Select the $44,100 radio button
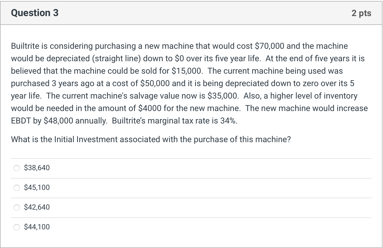This screenshot has width=383, height=248. tap(17, 227)
